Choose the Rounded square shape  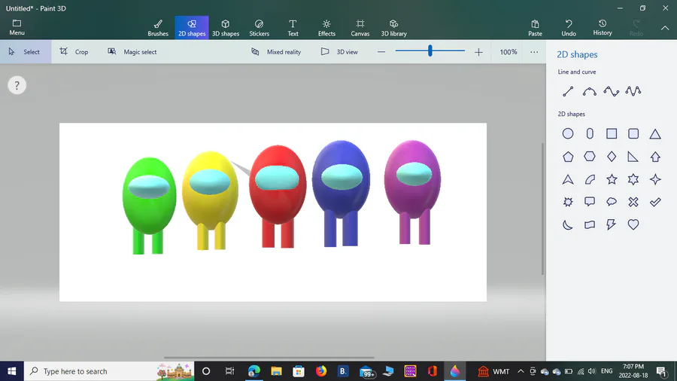pos(633,133)
